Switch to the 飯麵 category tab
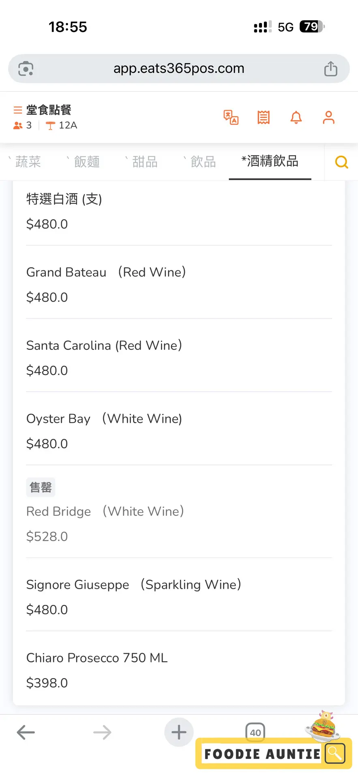Image resolution: width=358 pixels, height=778 pixels. [86, 162]
